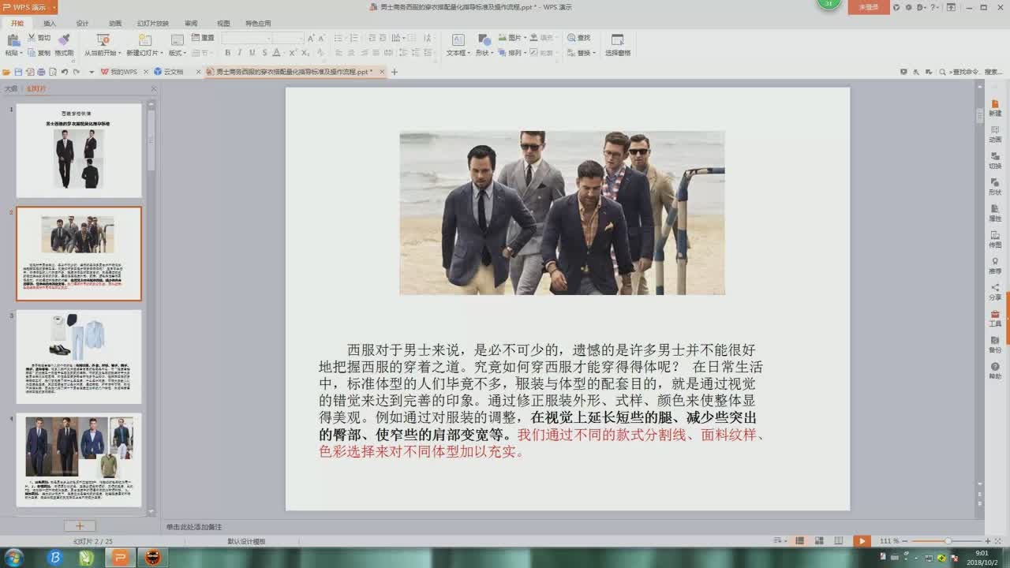Click the Cut (剪切) button
This screenshot has width=1010, height=568.
point(39,37)
